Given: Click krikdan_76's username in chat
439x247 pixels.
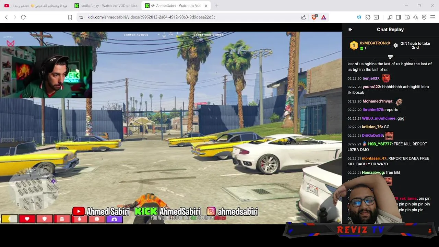Looking at the screenshot, I should point(372,127).
